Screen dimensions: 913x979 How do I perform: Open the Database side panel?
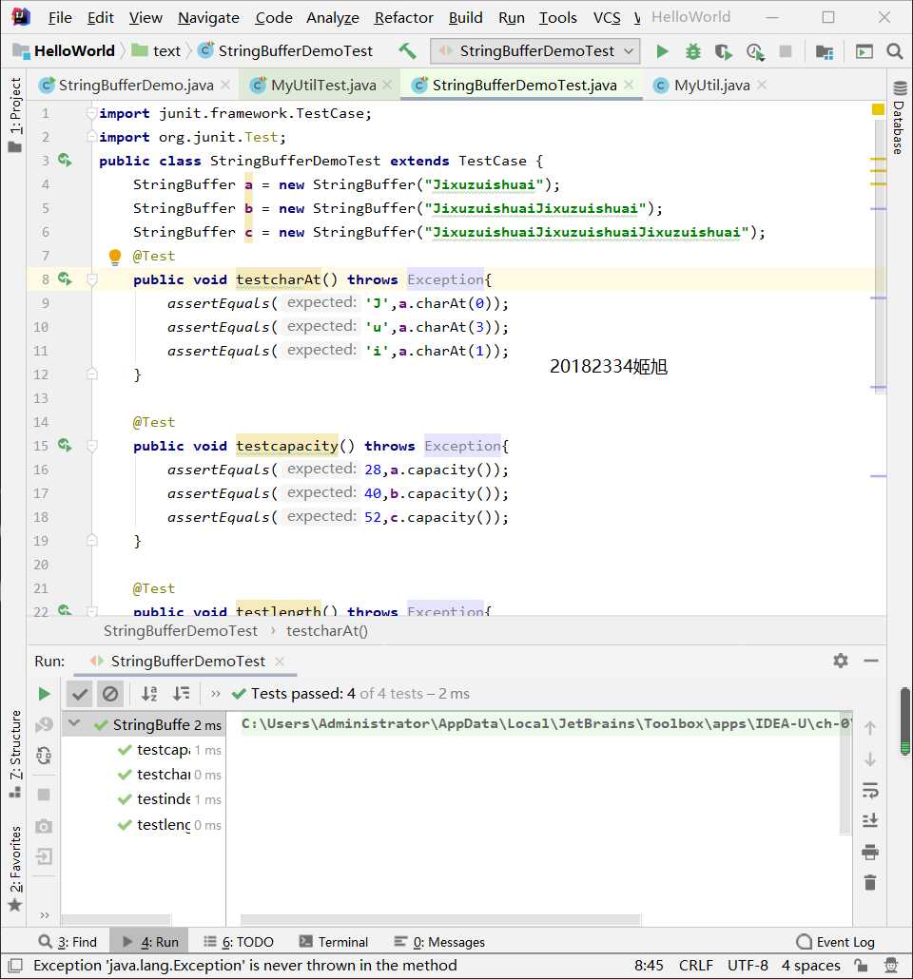tap(900, 118)
